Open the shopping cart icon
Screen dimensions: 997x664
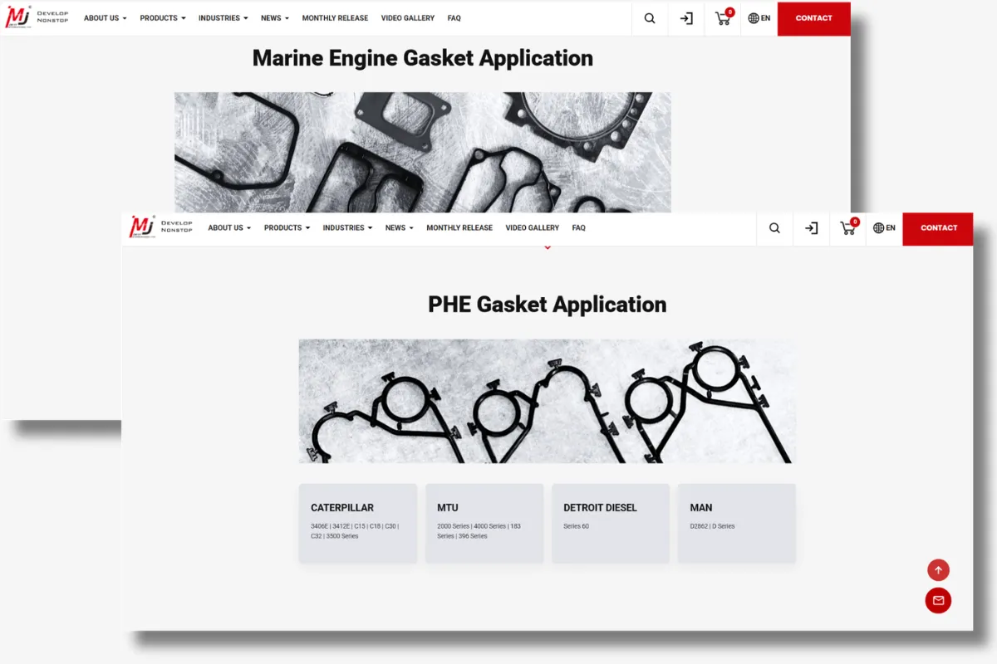[847, 229]
